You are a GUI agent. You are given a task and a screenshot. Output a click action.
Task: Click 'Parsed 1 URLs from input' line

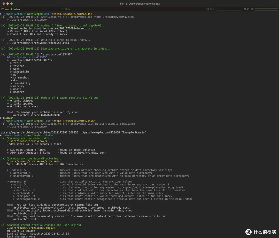tap(37, 31)
